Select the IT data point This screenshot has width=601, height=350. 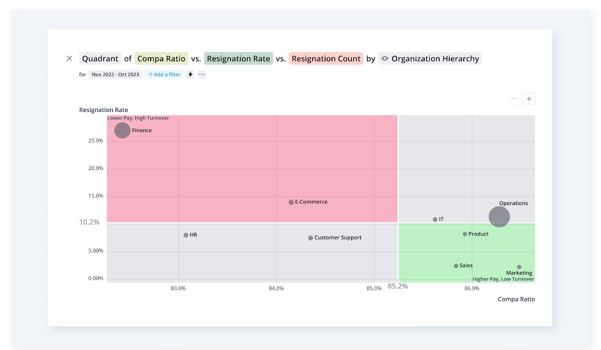[435, 219]
